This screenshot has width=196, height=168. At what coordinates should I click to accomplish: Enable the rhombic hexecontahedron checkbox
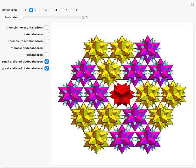tap(47, 27)
